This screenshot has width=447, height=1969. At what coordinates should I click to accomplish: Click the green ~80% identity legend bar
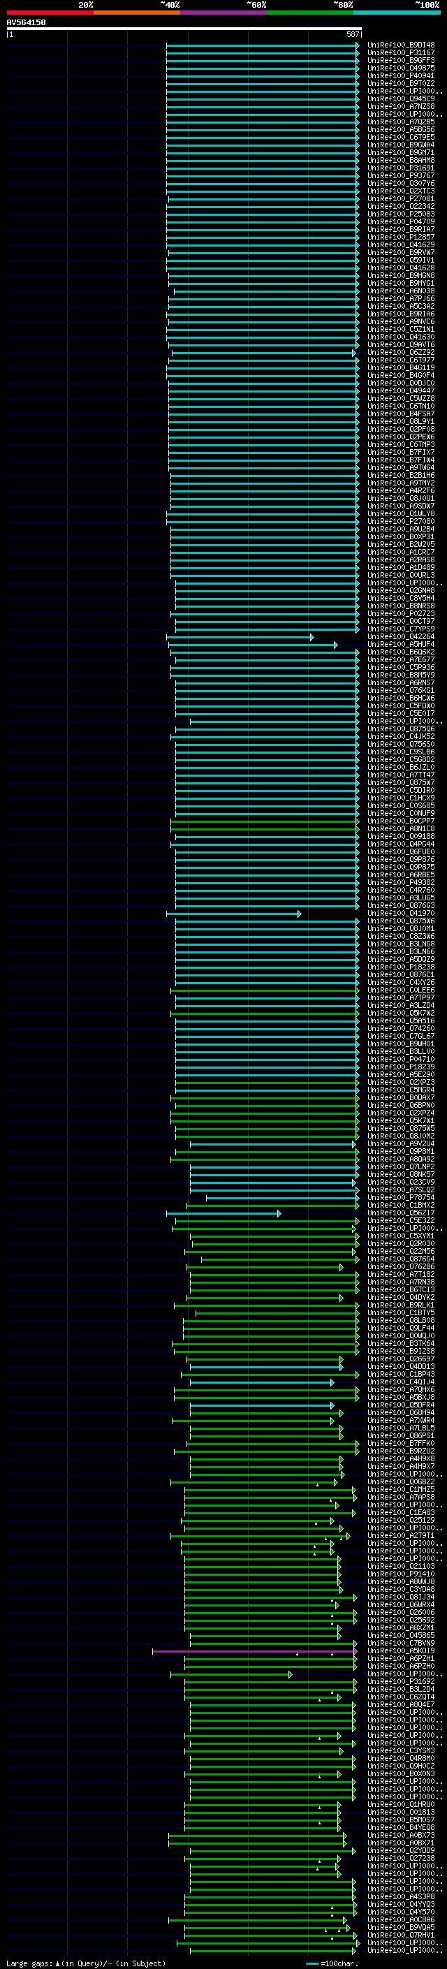point(310,13)
